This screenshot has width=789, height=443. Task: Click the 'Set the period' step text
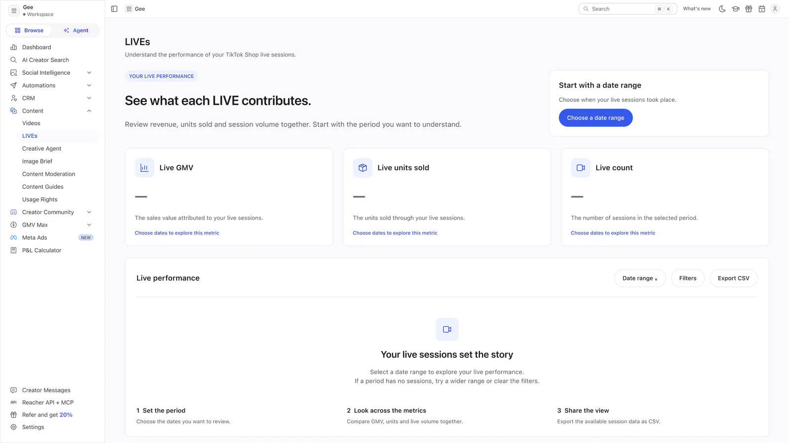(164, 411)
